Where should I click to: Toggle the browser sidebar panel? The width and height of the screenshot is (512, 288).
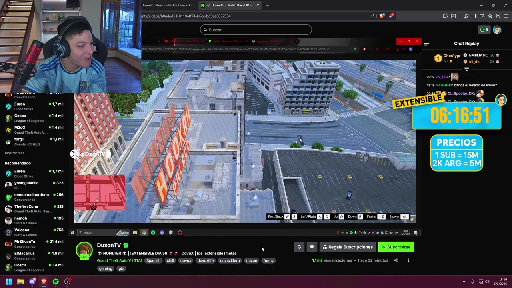[x=474, y=16]
